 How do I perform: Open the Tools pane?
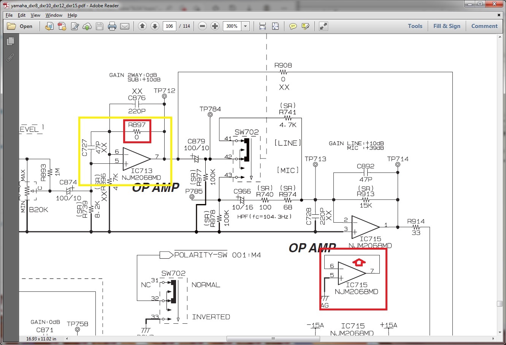tap(415, 26)
